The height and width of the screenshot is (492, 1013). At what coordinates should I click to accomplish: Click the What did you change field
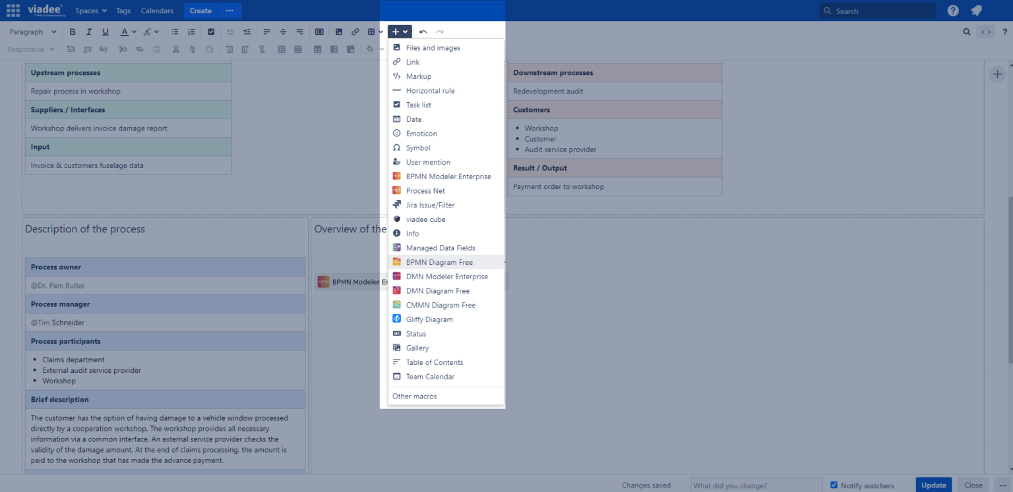tap(756, 485)
